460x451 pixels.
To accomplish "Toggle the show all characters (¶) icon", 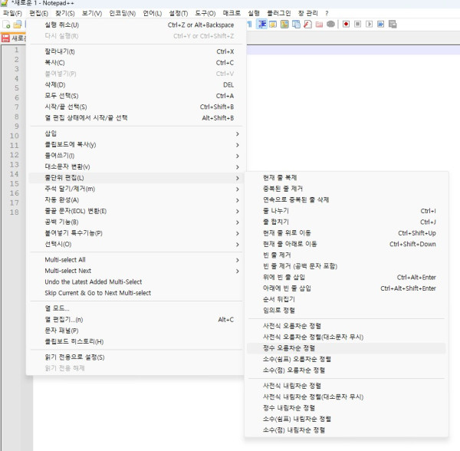I will pos(250,24).
